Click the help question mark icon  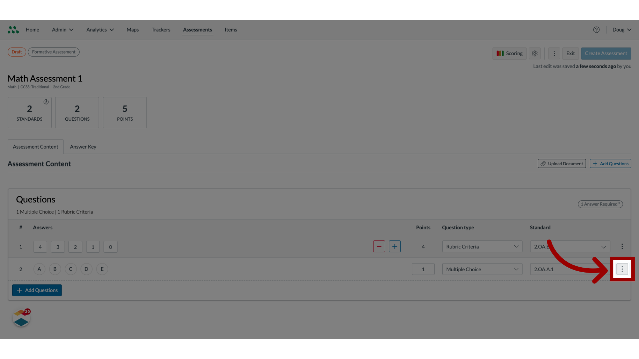pos(596,30)
